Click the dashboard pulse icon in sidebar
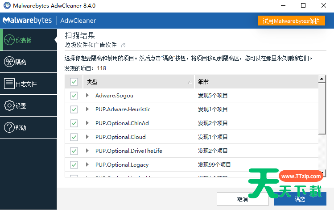 click(x=9, y=40)
